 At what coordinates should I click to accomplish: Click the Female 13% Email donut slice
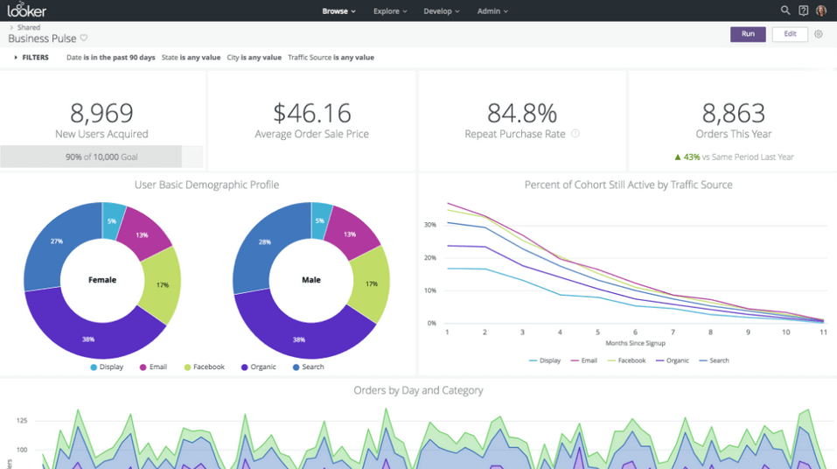click(143, 234)
